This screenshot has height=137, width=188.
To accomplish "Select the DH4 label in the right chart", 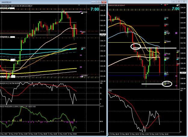I will tap(166, 18).
